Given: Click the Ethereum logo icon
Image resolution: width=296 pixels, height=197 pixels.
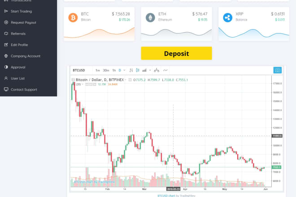Looking at the screenshot, I should pos(150,17).
